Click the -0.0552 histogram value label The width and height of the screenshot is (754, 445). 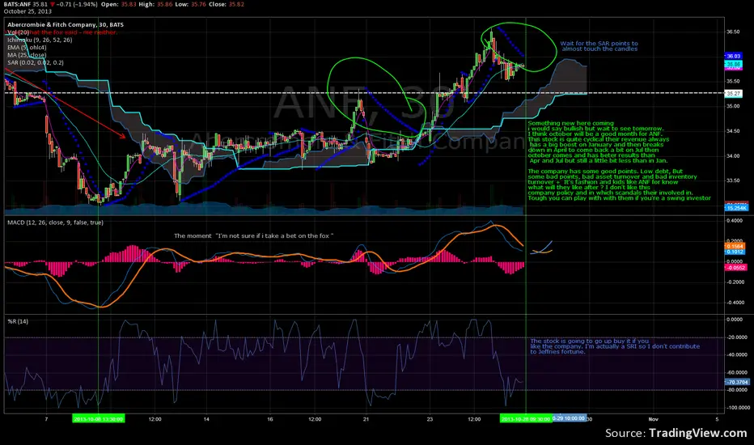735,268
